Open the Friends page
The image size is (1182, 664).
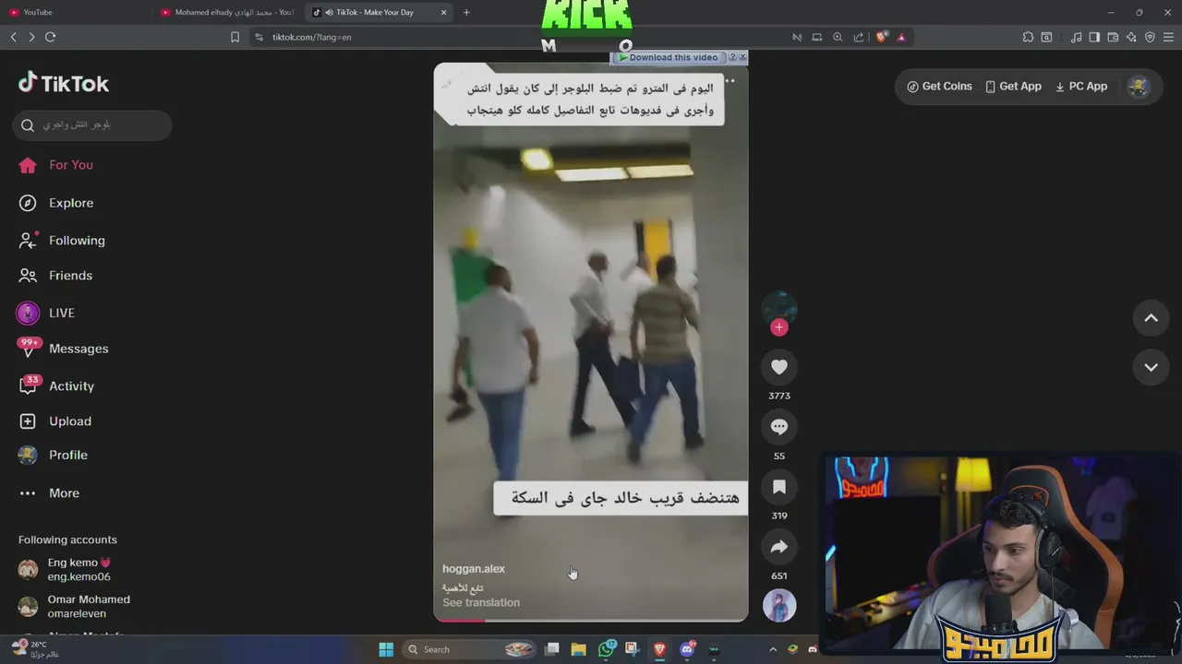click(55, 276)
